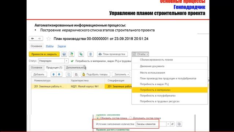
Task: Choose Сбалансированность планов from the reports menu
Action: tap(170, 60)
